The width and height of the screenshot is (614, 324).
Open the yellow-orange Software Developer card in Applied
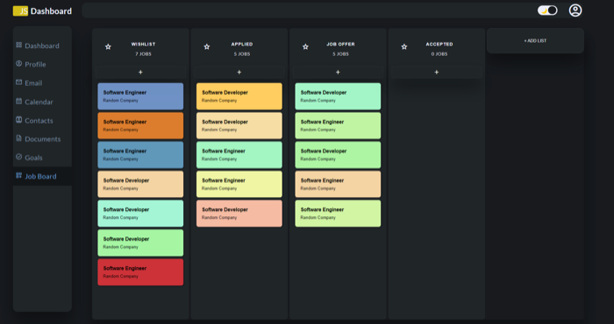[x=239, y=96]
